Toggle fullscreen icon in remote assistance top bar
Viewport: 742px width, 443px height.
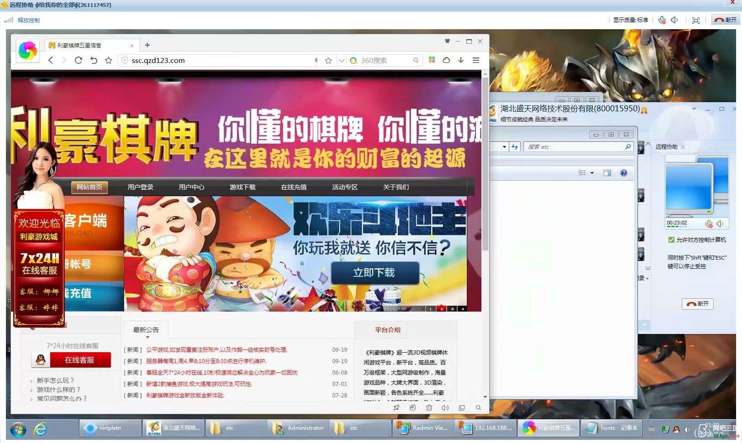pos(696,20)
